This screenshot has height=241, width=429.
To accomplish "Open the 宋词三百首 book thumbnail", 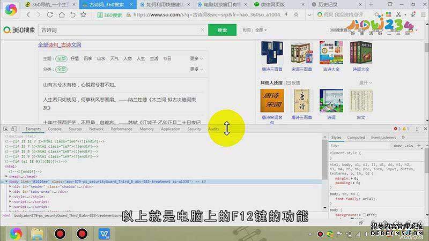I will tap(301, 53).
